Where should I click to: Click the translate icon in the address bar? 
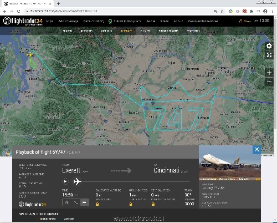click(215, 11)
